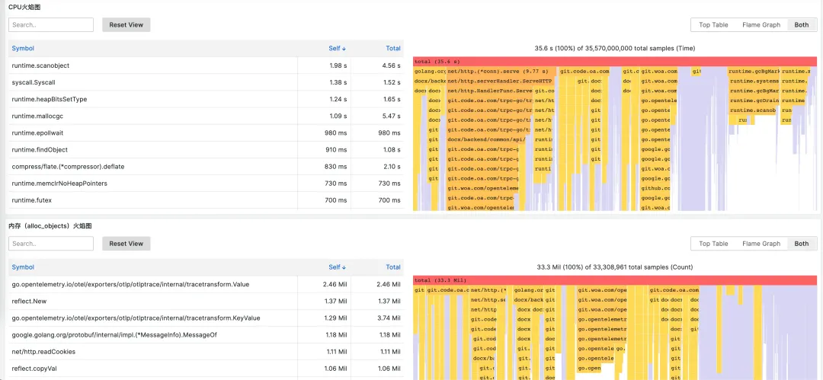This screenshot has height=380, width=823.
Task: Sort memory table by Total column
Action: pos(393,267)
